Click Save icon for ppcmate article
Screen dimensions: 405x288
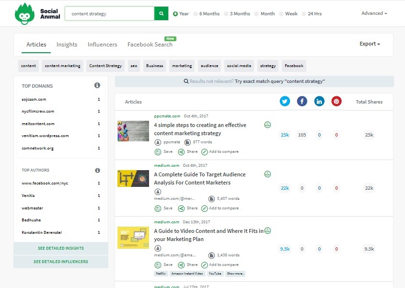click(158, 152)
